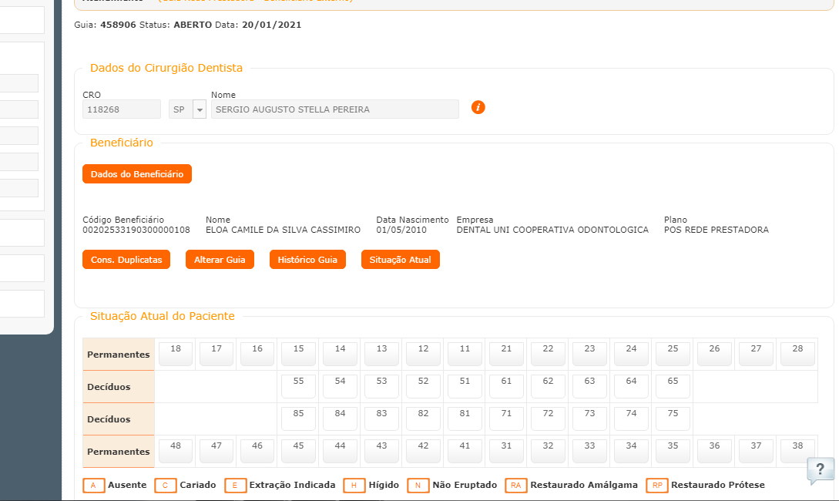
Task: Select the Cariado 'C' legend icon
Action: [x=166, y=486]
